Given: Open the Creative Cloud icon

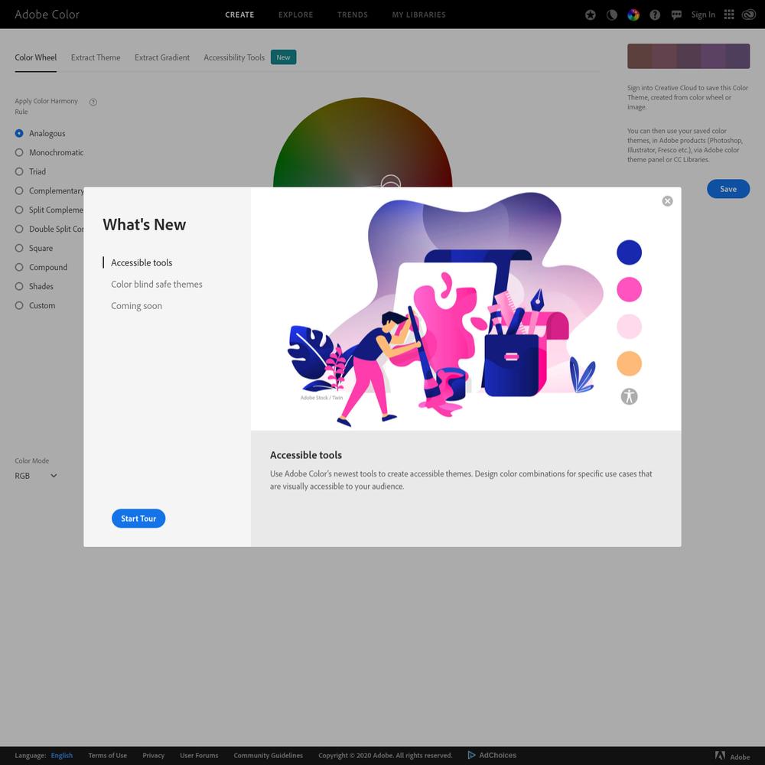Looking at the screenshot, I should point(748,15).
